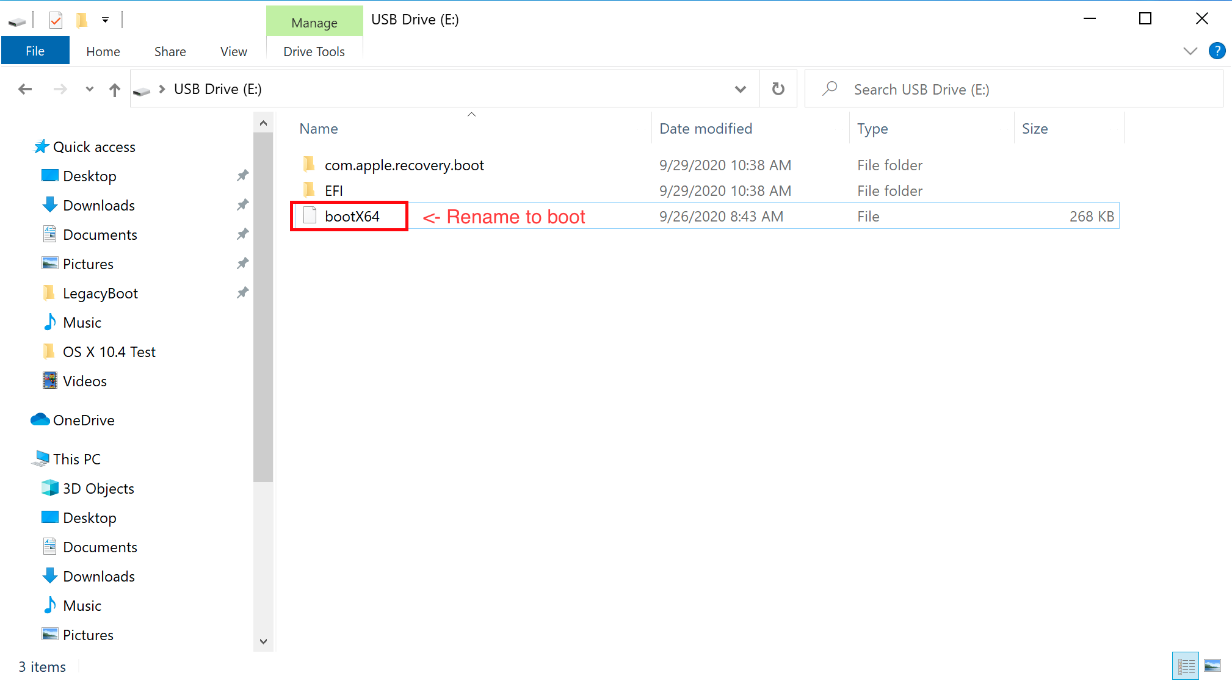Switch to large icons view in status bar
The image size is (1232, 681).
coord(1212,666)
